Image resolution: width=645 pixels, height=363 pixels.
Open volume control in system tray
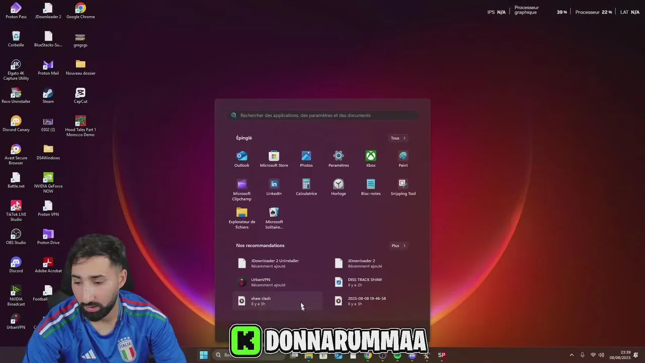(x=601, y=355)
